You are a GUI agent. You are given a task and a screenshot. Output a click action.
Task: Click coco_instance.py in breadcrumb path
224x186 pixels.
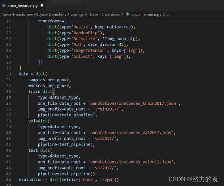pyautogui.click(x=146, y=14)
